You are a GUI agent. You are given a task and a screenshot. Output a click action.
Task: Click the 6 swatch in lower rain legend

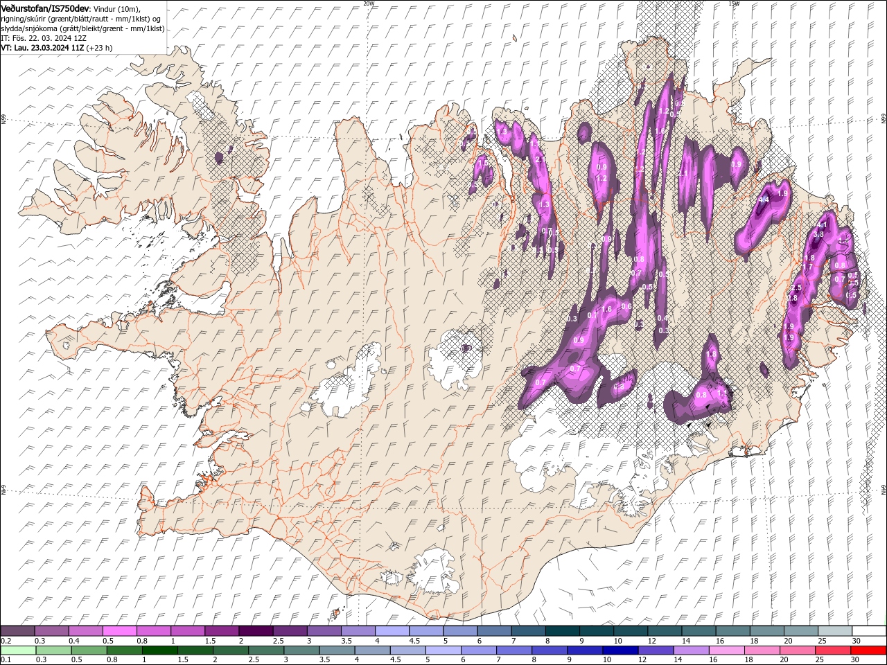477,650
